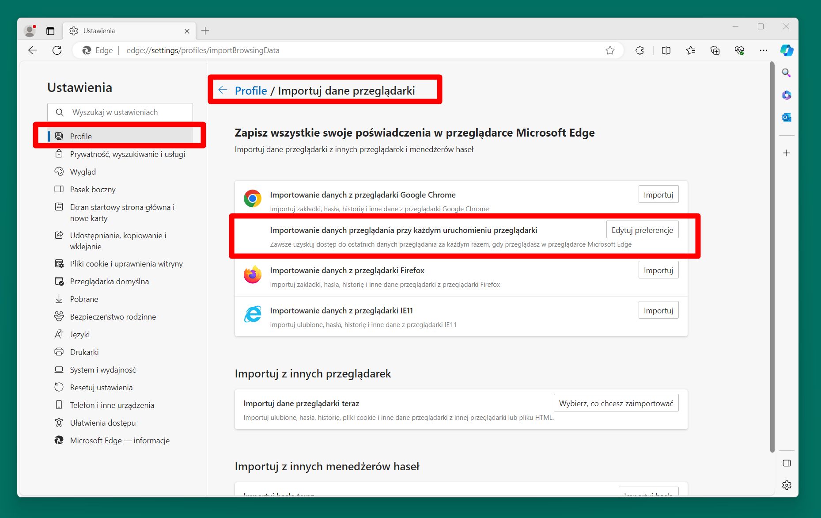Click Edytuj preferencje button
The width and height of the screenshot is (821, 518).
coord(642,229)
